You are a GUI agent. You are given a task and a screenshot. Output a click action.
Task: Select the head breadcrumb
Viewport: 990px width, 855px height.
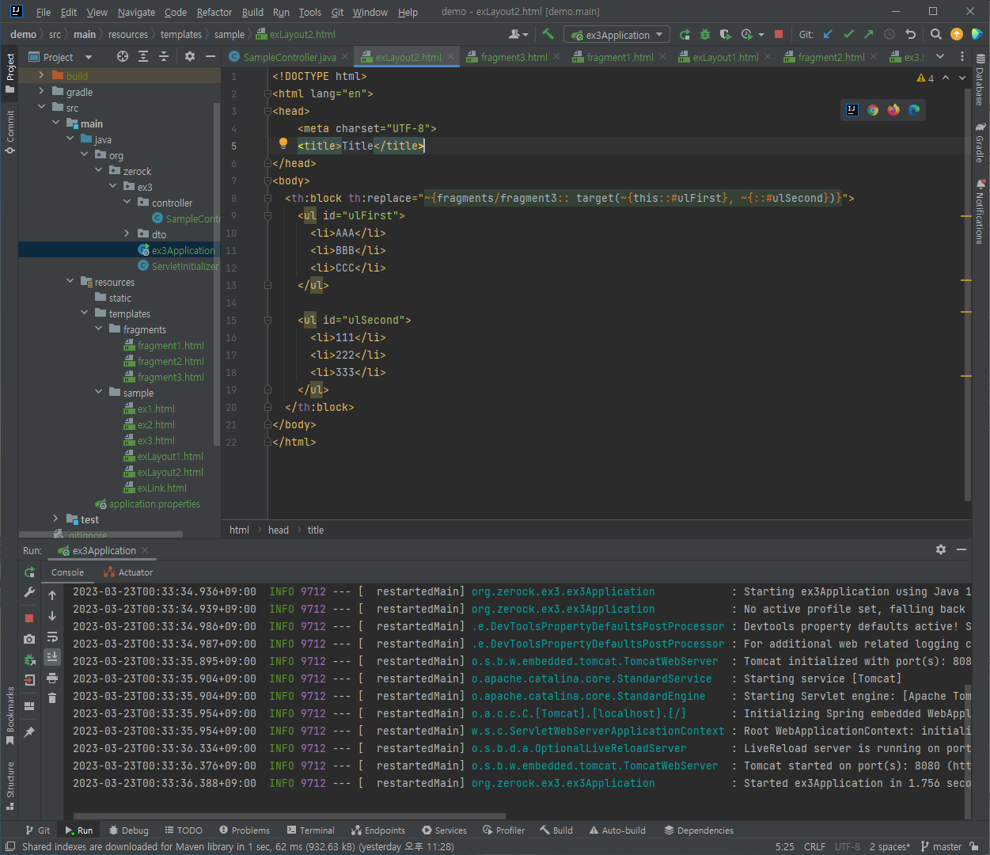click(279, 530)
